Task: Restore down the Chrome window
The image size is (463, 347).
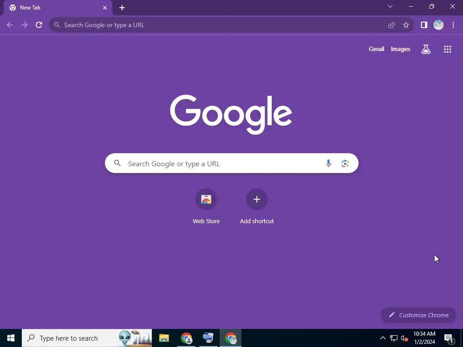Action: click(432, 6)
